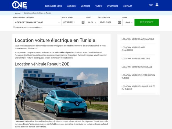This screenshot has width=172, height=129.
Task: Change the EUR currency selector
Action: coord(151,5)
